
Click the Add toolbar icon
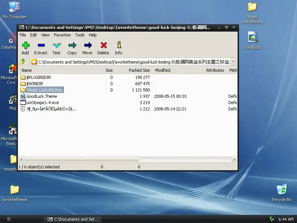tap(26, 45)
